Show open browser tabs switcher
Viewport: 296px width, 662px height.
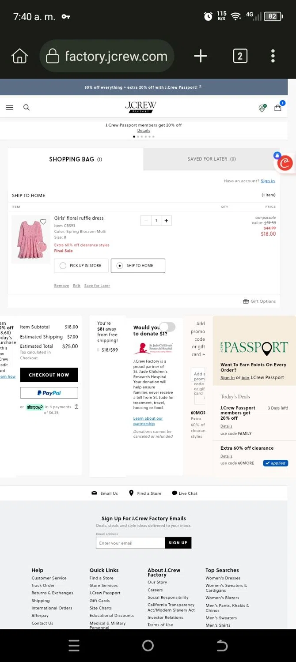(240, 56)
